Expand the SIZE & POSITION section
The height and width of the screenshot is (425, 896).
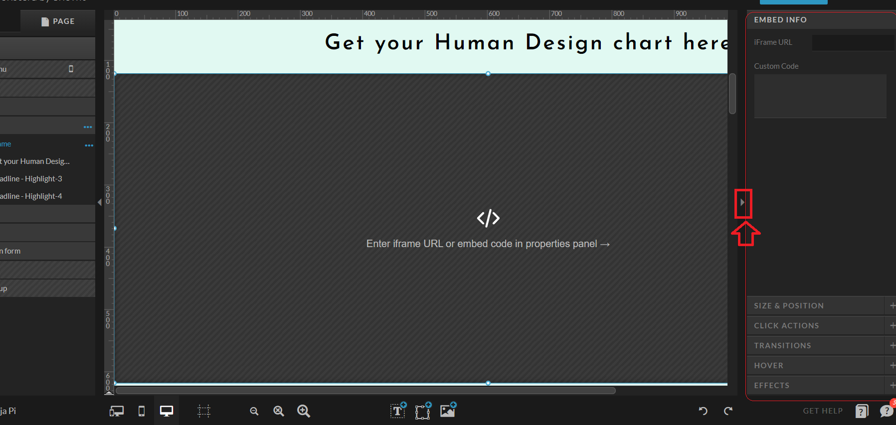[821, 306]
